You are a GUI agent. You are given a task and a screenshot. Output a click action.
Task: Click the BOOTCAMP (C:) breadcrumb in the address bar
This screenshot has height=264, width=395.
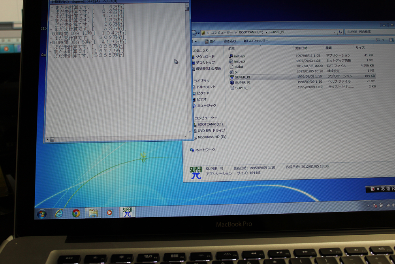click(x=251, y=32)
